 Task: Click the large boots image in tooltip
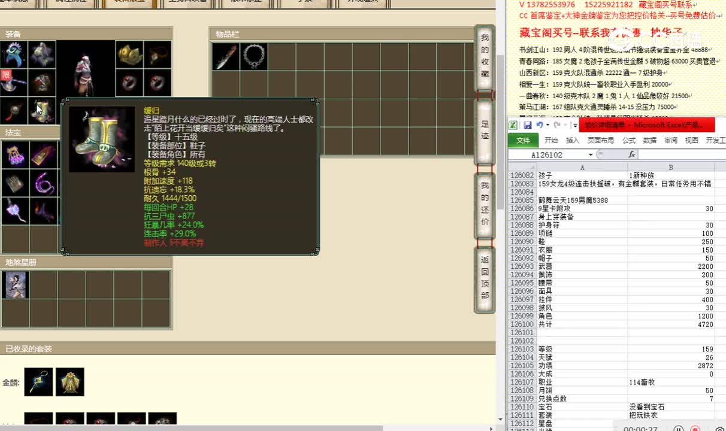pos(102,139)
